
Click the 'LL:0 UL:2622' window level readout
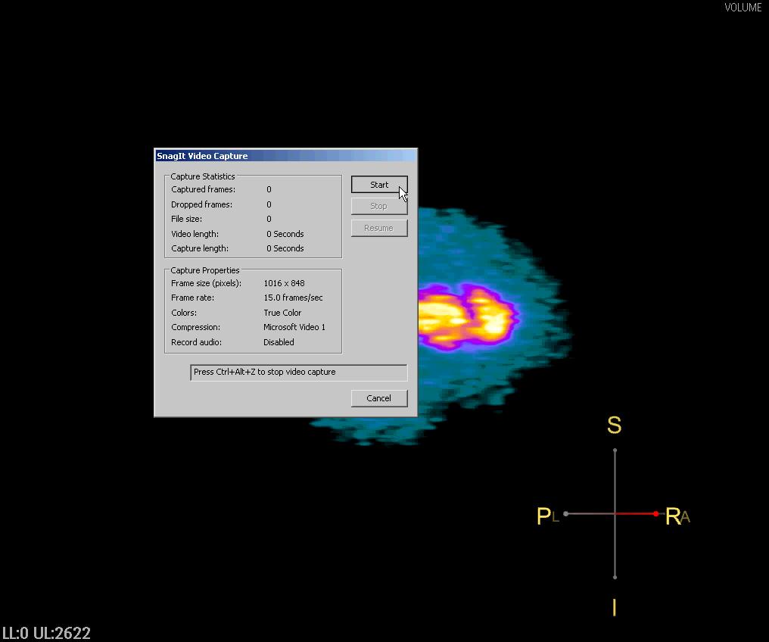point(47,633)
